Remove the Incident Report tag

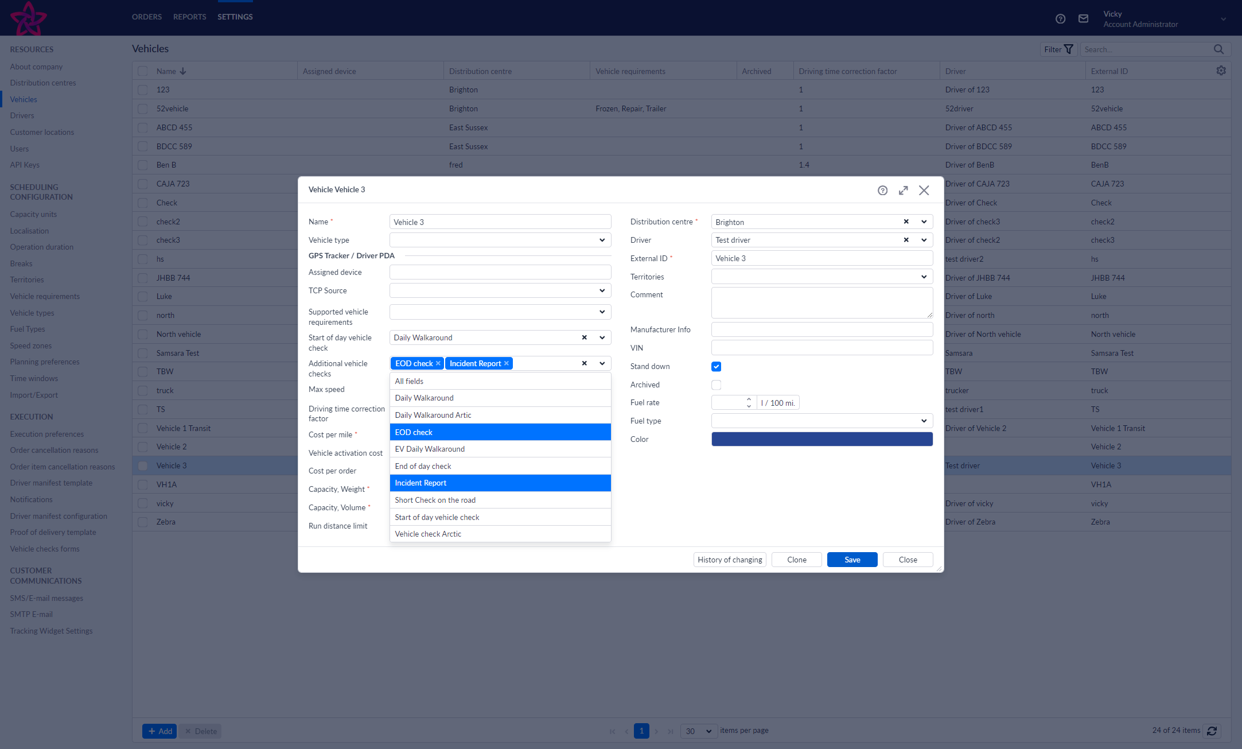506,363
